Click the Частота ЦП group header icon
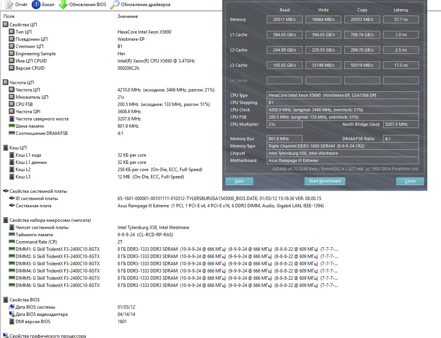Screen dimensions: 441x338 pos(6,82)
